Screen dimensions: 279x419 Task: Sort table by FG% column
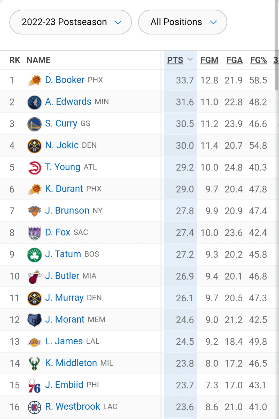(258, 60)
